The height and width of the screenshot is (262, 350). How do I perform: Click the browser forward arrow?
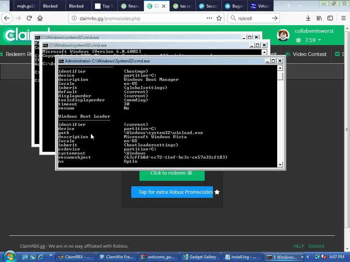coord(18,18)
